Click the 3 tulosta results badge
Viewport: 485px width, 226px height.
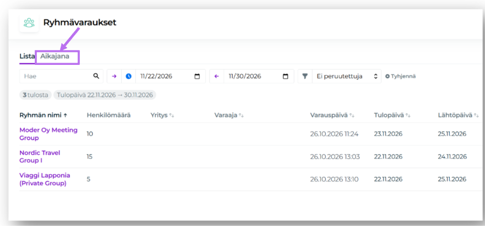(36, 95)
